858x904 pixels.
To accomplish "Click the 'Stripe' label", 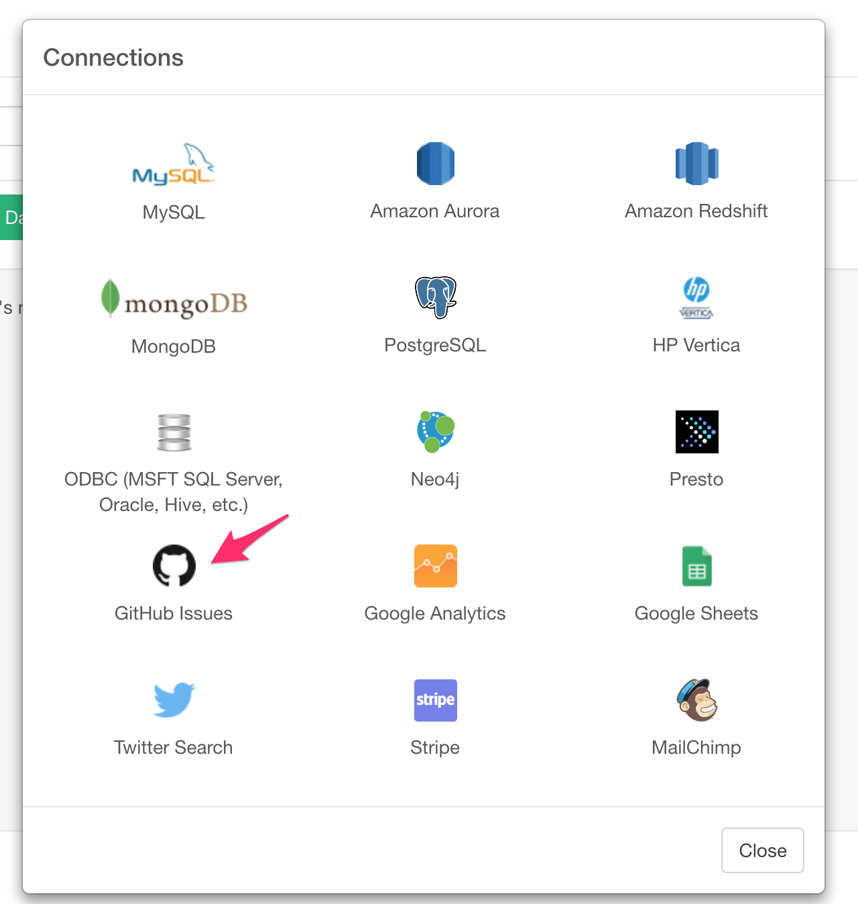I will click(x=435, y=748).
